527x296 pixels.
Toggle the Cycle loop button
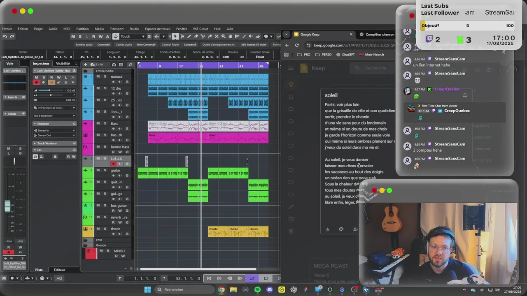(252, 278)
